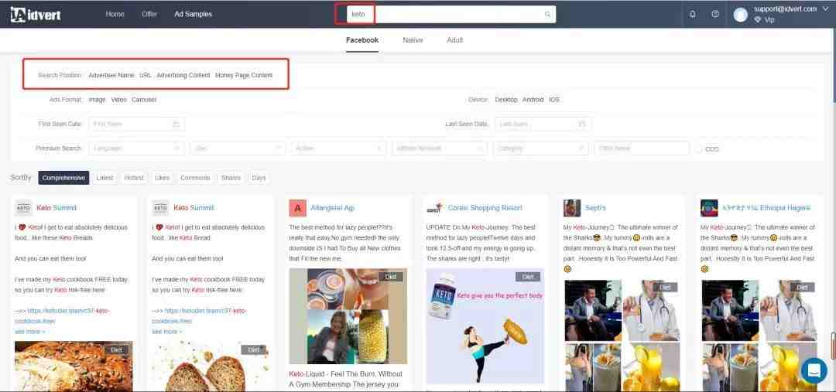The width and height of the screenshot is (836, 392).
Task: Click Diet tag on Altangerel Agi ad
Action: (390, 277)
